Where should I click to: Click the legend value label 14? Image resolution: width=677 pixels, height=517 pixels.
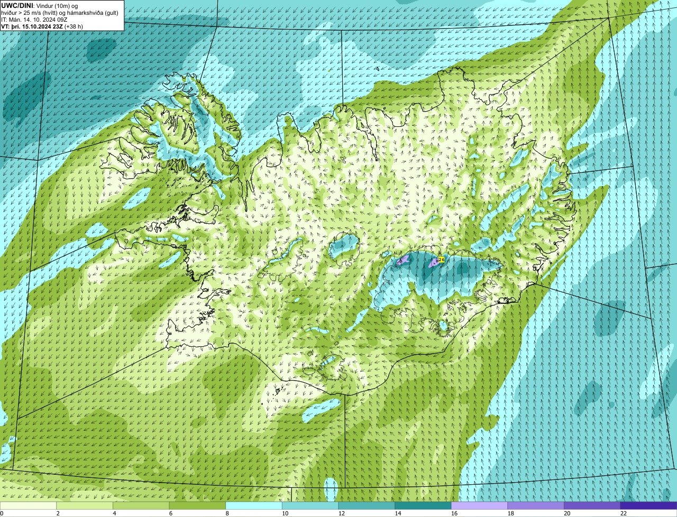398,513
